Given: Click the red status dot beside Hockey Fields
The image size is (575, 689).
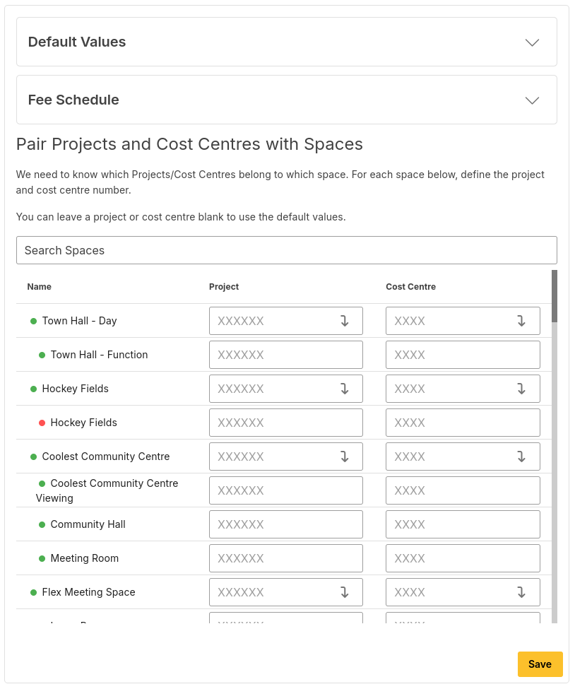Looking at the screenshot, I should click(x=42, y=423).
